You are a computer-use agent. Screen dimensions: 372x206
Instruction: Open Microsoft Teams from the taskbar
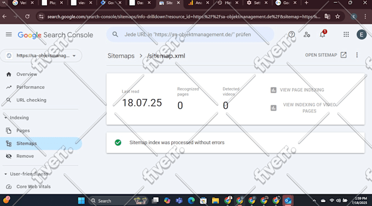coord(179,201)
